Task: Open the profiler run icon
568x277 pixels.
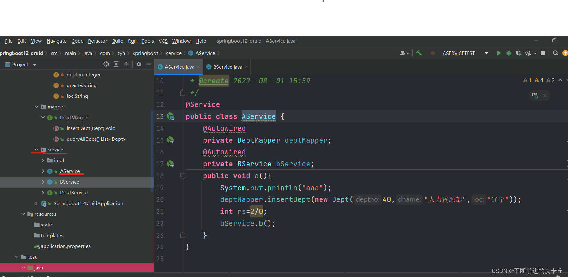Action: tap(528, 53)
